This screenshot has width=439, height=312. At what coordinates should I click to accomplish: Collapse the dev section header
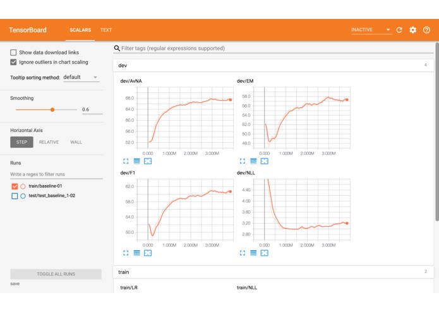pyautogui.click(x=274, y=66)
